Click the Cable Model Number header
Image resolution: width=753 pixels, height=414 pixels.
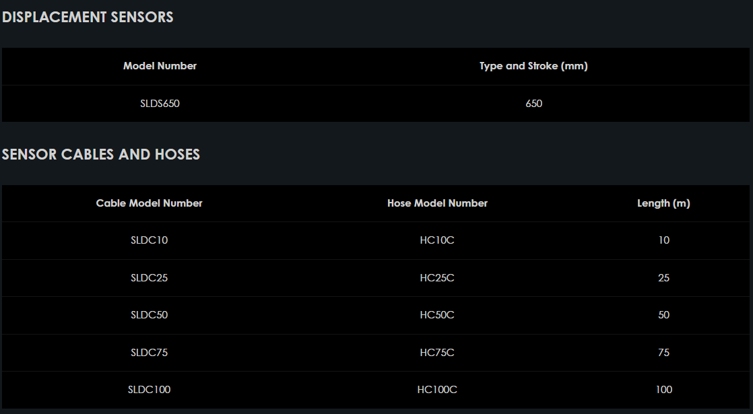(149, 203)
